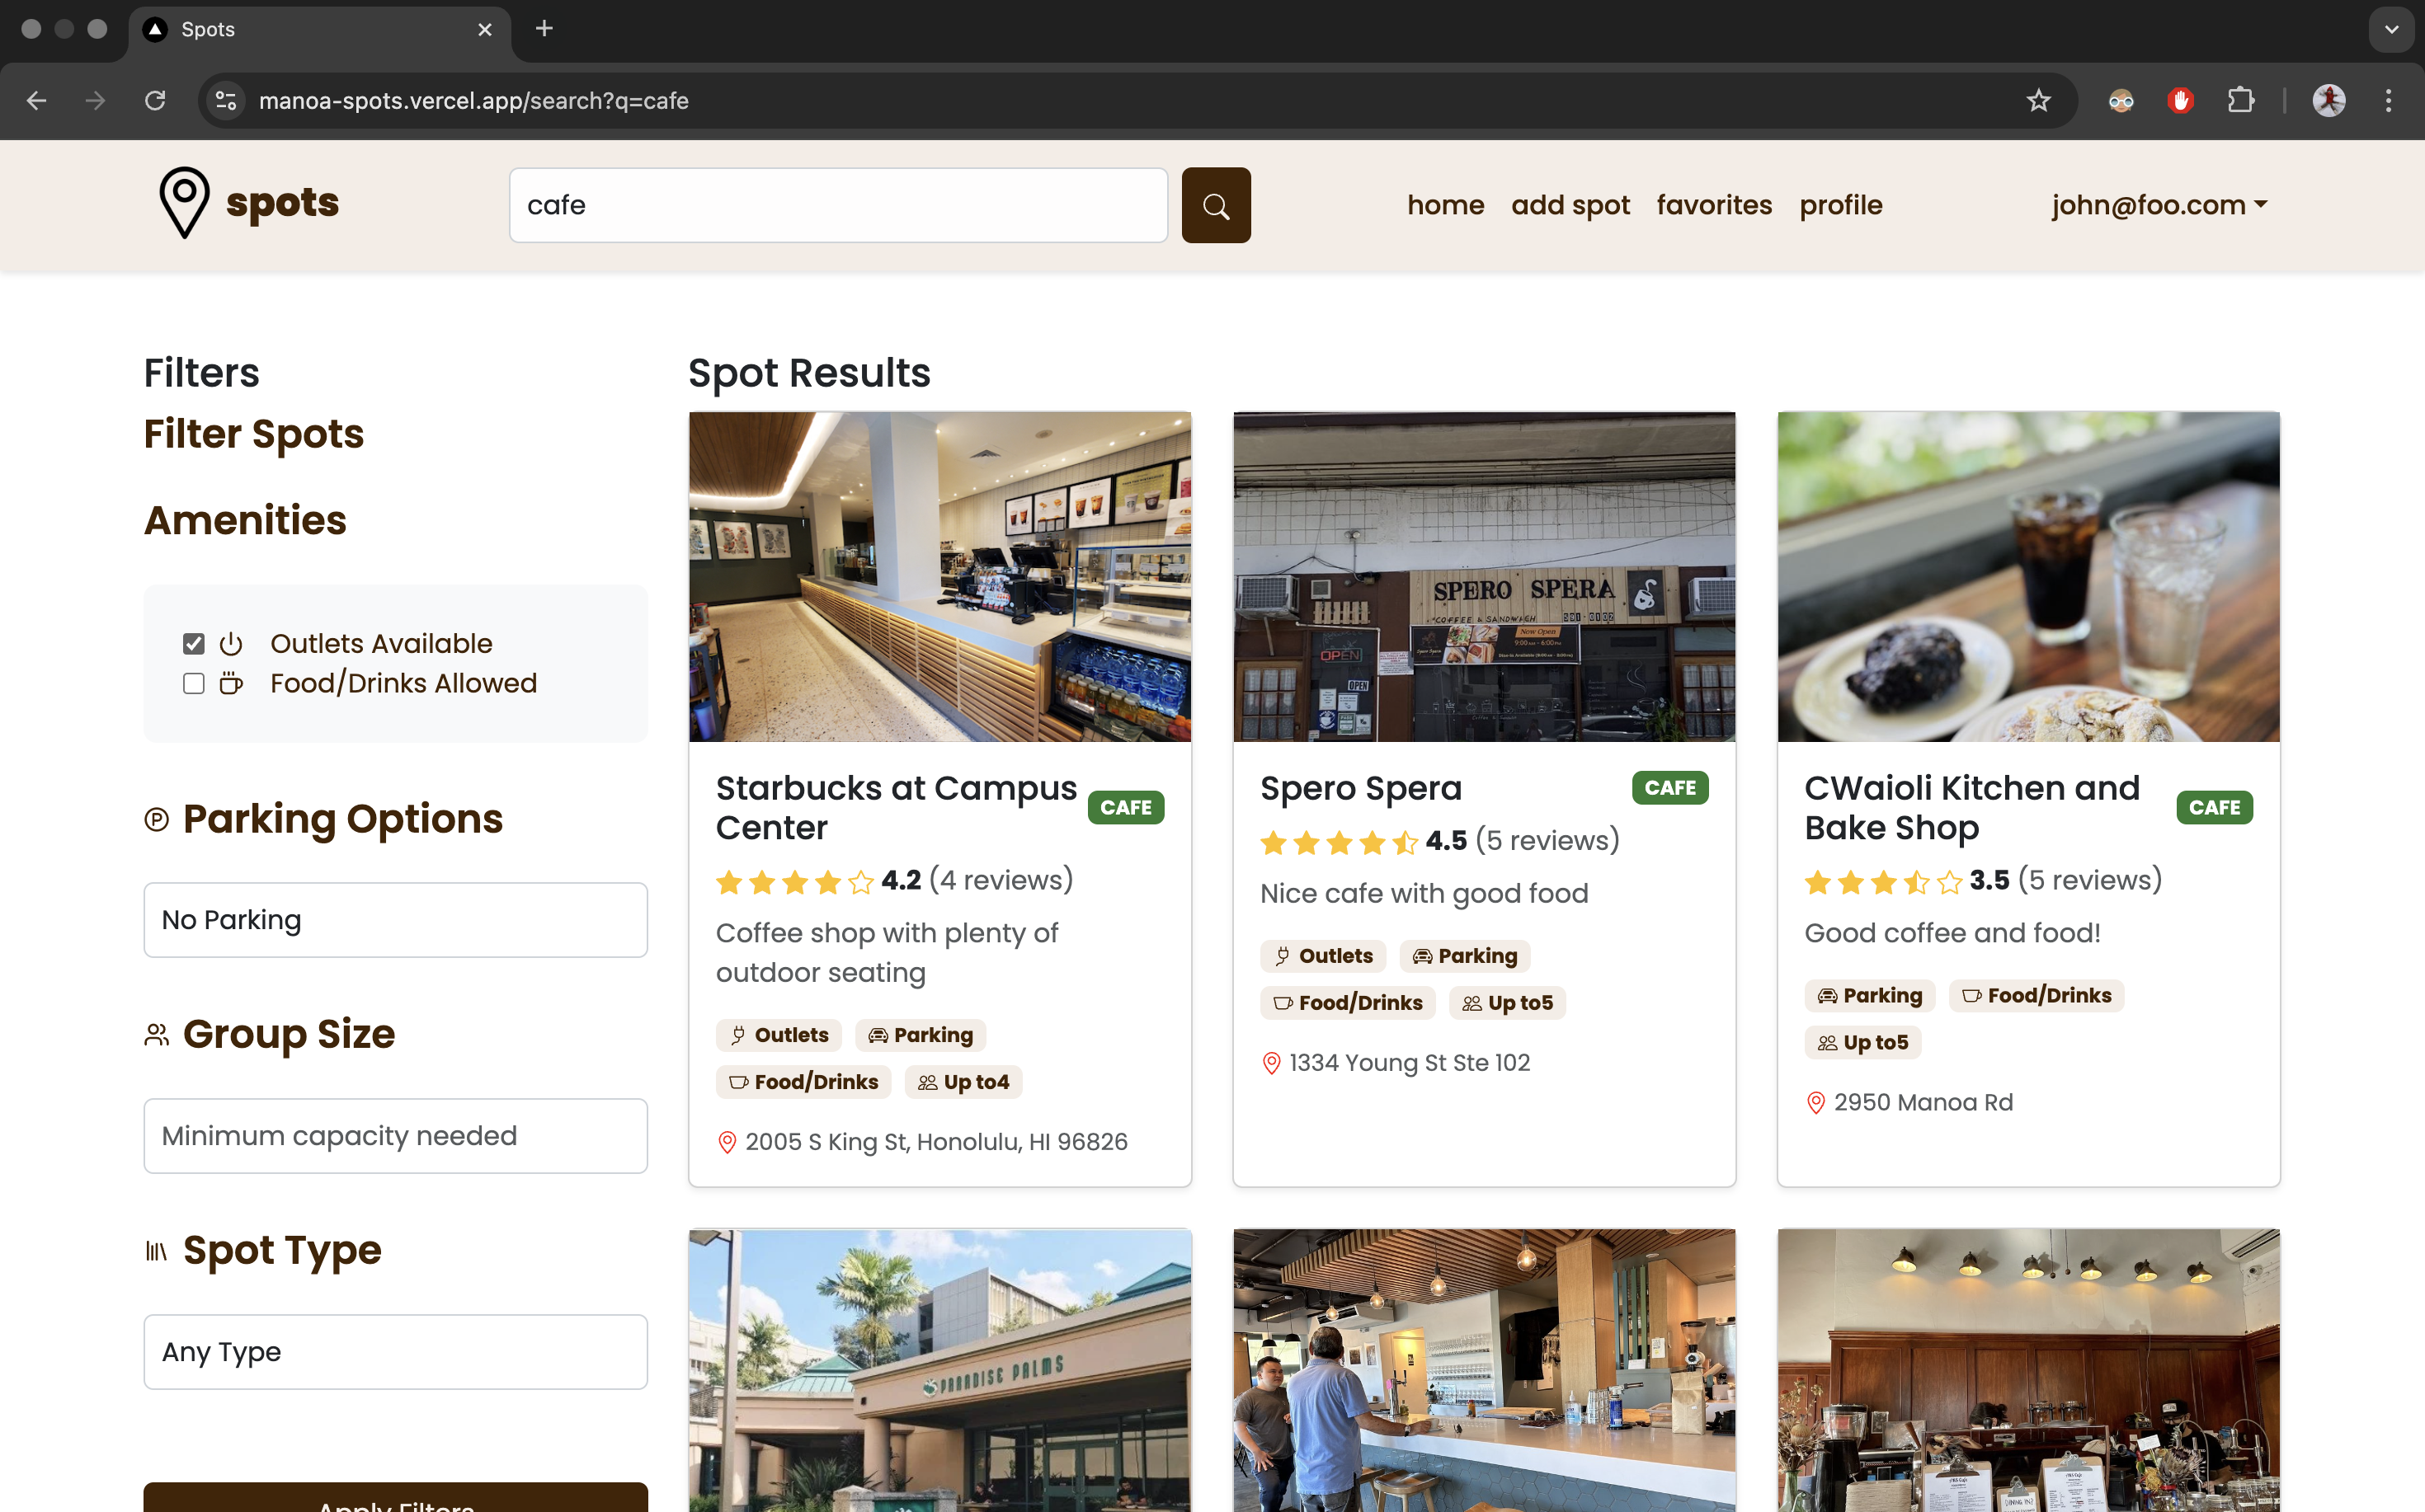
Task: Expand the tab search chevron
Action: pyautogui.click(x=2391, y=29)
